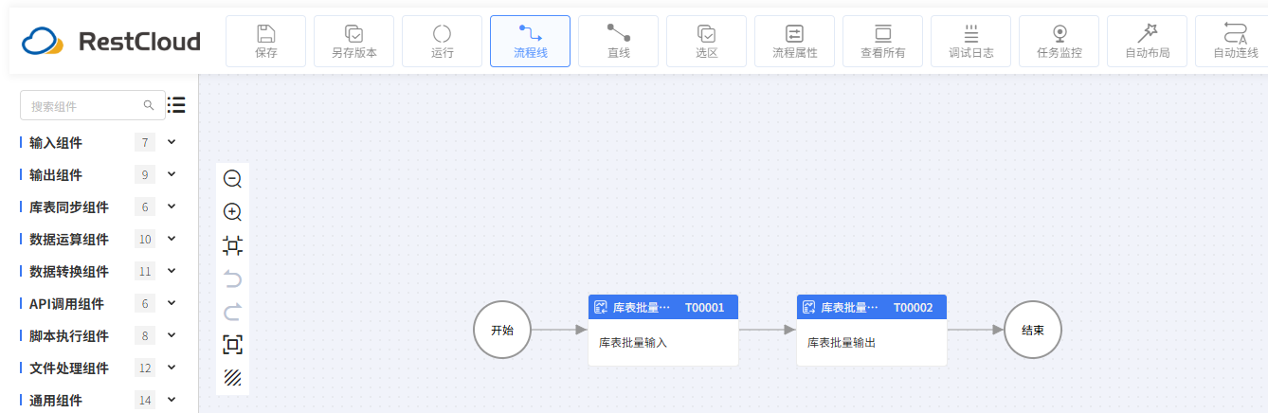Fit canvas to actual size icon
Viewport: 1268px width, 413px height.
pos(232,246)
